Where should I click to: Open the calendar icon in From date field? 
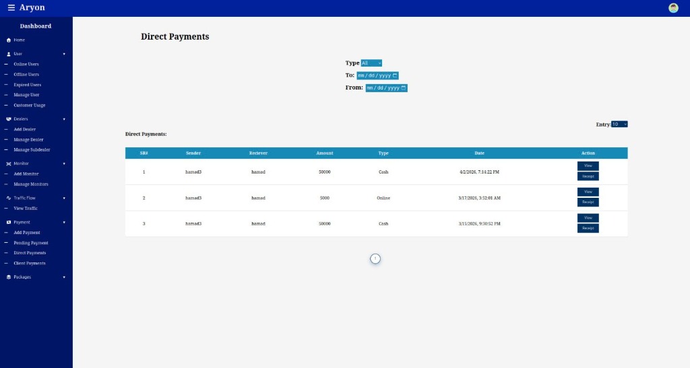pos(404,88)
